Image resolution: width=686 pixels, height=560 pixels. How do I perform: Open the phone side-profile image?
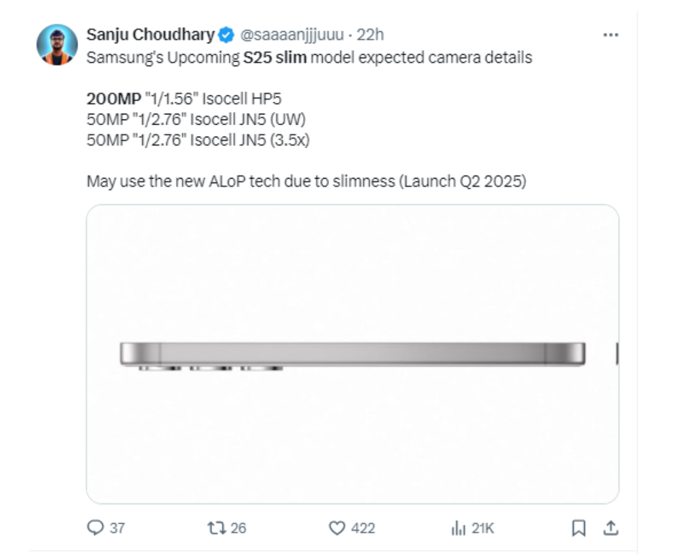pos(353,354)
